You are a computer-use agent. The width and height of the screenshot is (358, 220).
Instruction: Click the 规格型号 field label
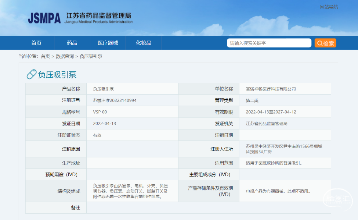click(x=71, y=112)
